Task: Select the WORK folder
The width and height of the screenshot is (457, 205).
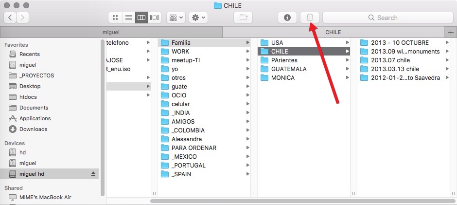Action: (204, 52)
